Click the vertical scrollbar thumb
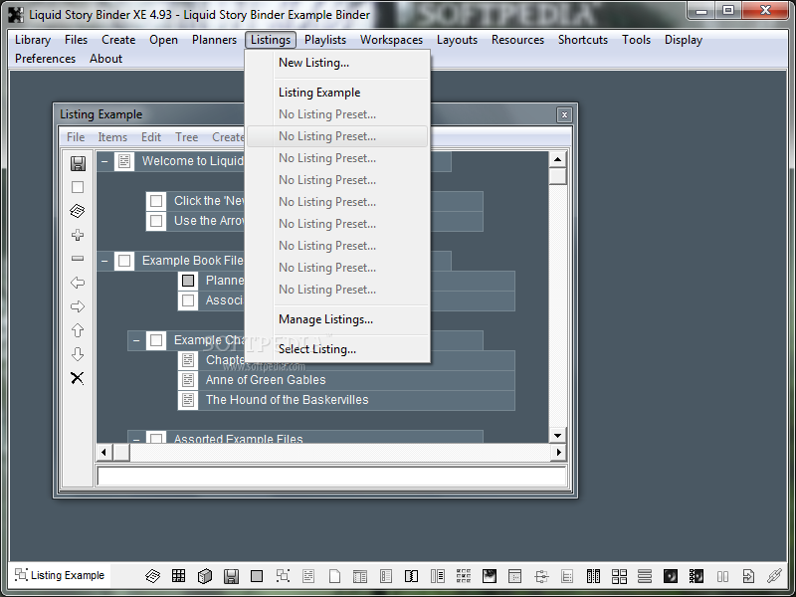This screenshot has height=597, width=796. [557, 176]
